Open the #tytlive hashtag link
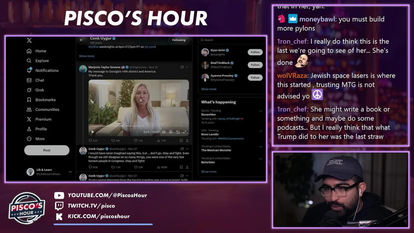This screenshot has width=414, height=233. (93, 47)
